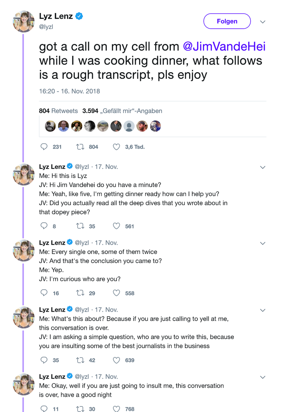282x412 pixels.
Task: Click the first liker avatar thumbnail
Action: pyautogui.click(x=50, y=126)
